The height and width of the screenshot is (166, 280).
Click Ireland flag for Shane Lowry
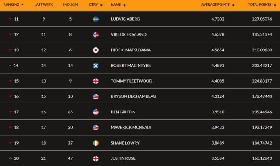(96, 143)
